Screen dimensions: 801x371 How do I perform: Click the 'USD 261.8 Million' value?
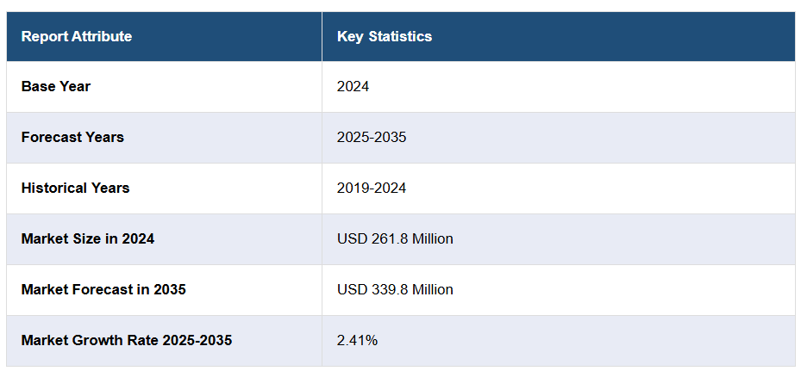coord(395,238)
